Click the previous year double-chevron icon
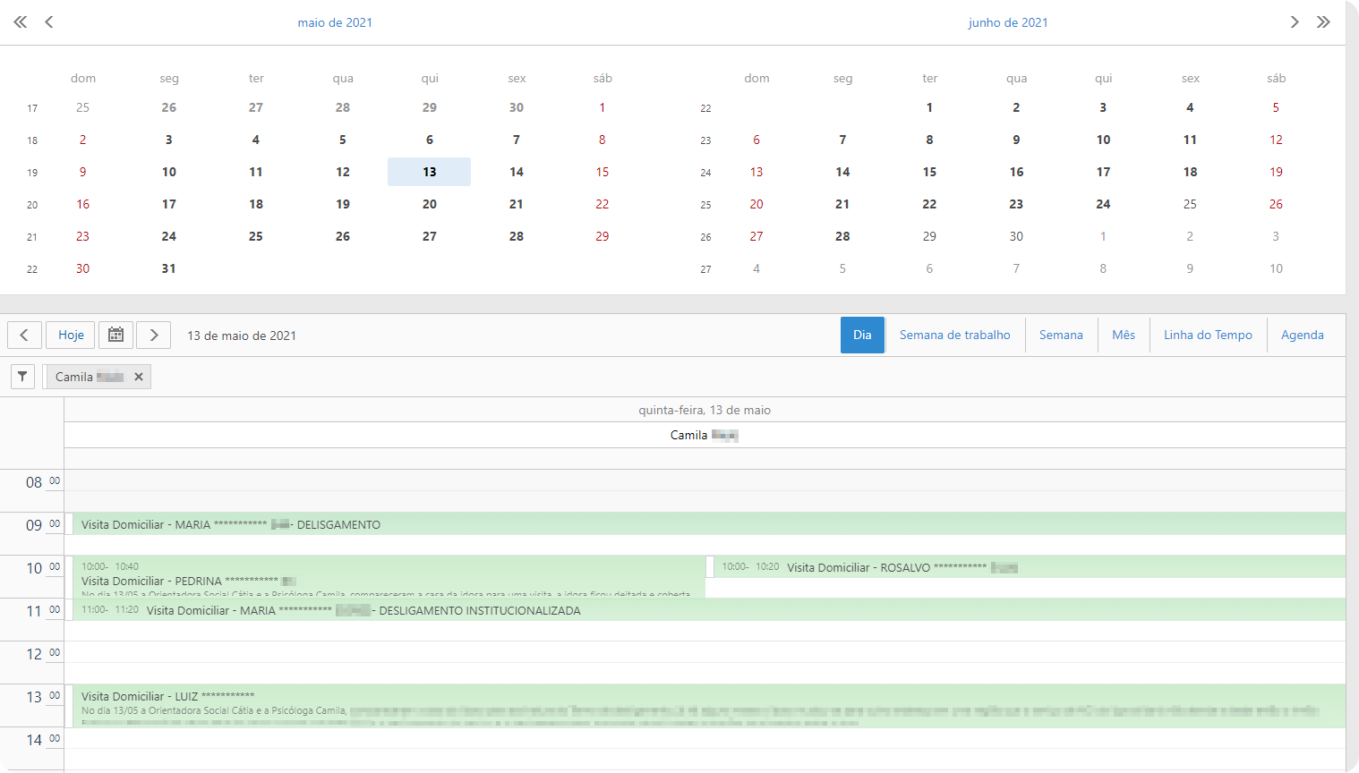1359x773 pixels. 20,22
